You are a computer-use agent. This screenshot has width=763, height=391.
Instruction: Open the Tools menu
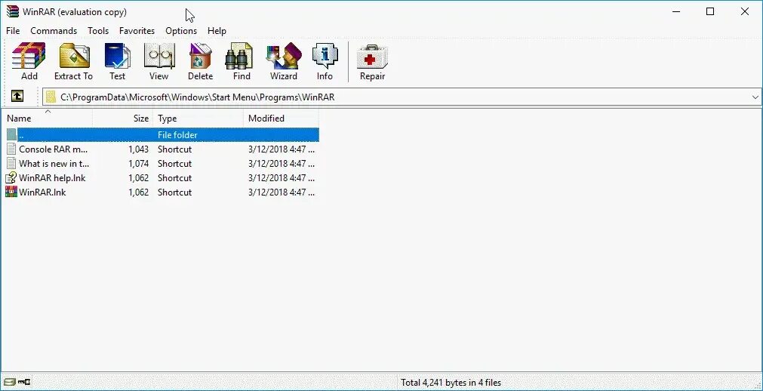pyautogui.click(x=98, y=31)
